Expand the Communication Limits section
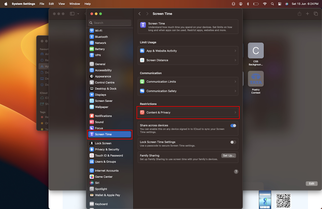This screenshot has height=209, width=322. coord(188,81)
